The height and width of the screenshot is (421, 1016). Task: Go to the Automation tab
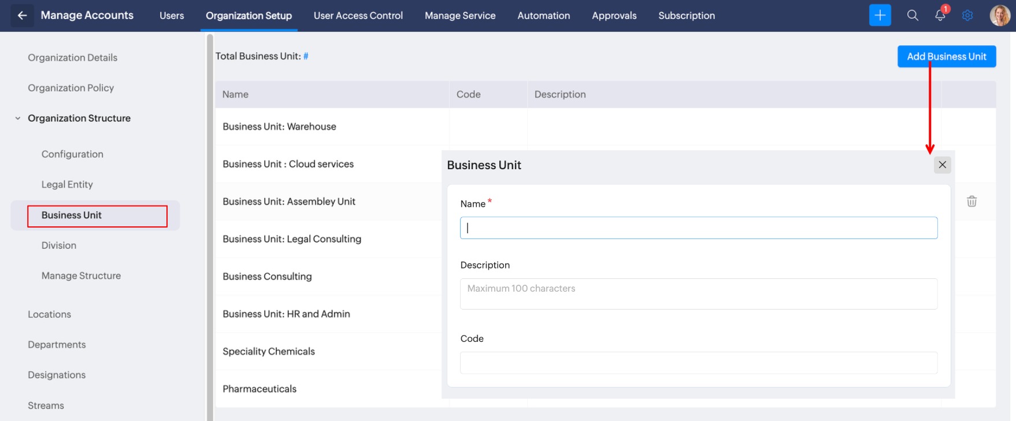pos(543,16)
